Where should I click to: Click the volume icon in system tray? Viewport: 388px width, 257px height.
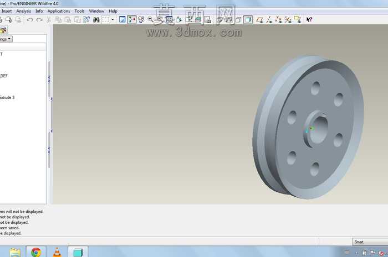[x=381, y=253]
